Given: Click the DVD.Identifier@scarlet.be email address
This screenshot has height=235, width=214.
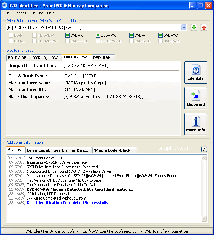Looking at the screenshot, I should click(x=166, y=231).
